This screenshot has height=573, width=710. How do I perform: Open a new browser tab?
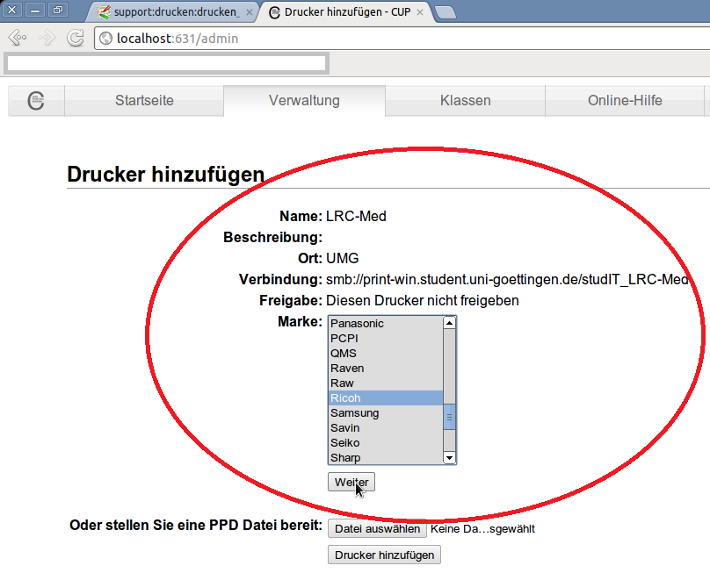point(446,12)
